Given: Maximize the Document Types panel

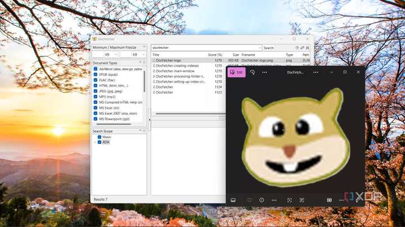Looking at the screenshot, I should [144, 63].
